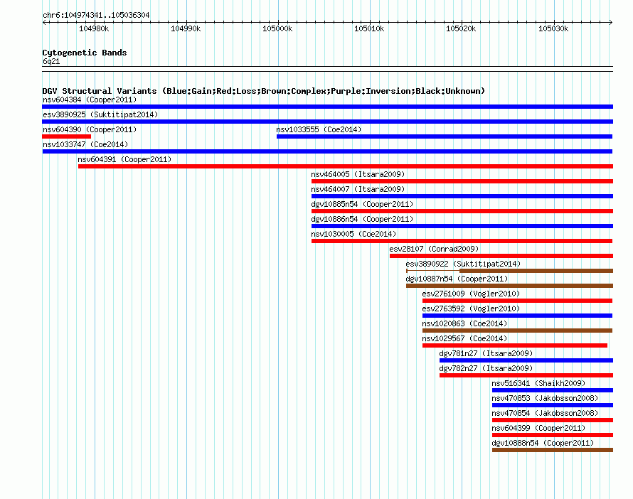Click the blue bar of nsv464007
Viewport: 633px width, 499px height.
(462, 196)
